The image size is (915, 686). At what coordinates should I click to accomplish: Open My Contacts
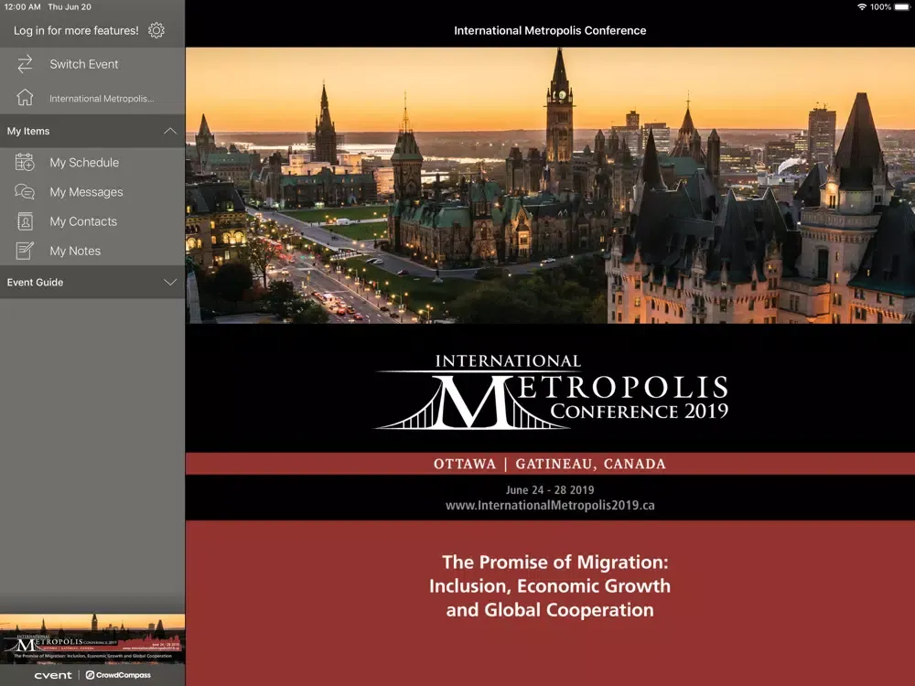pos(92,221)
